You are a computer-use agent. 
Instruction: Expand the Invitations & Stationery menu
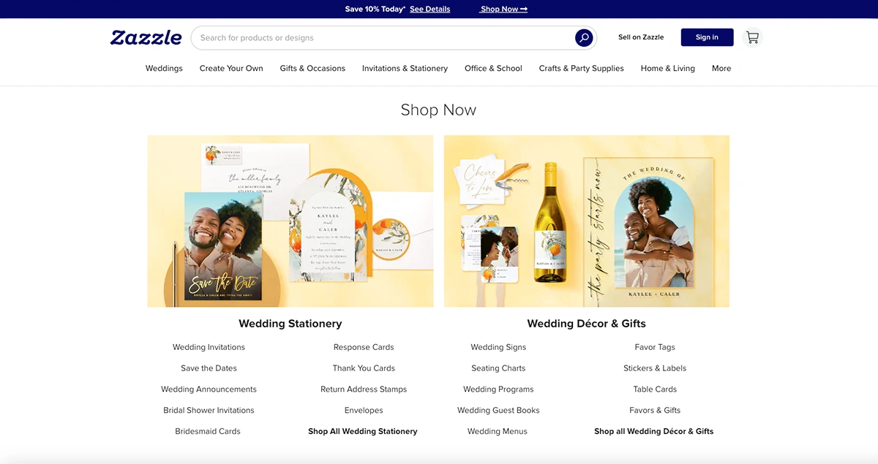point(405,68)
